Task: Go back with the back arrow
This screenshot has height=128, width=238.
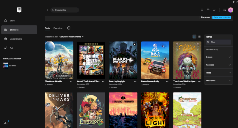Action: 47,10
